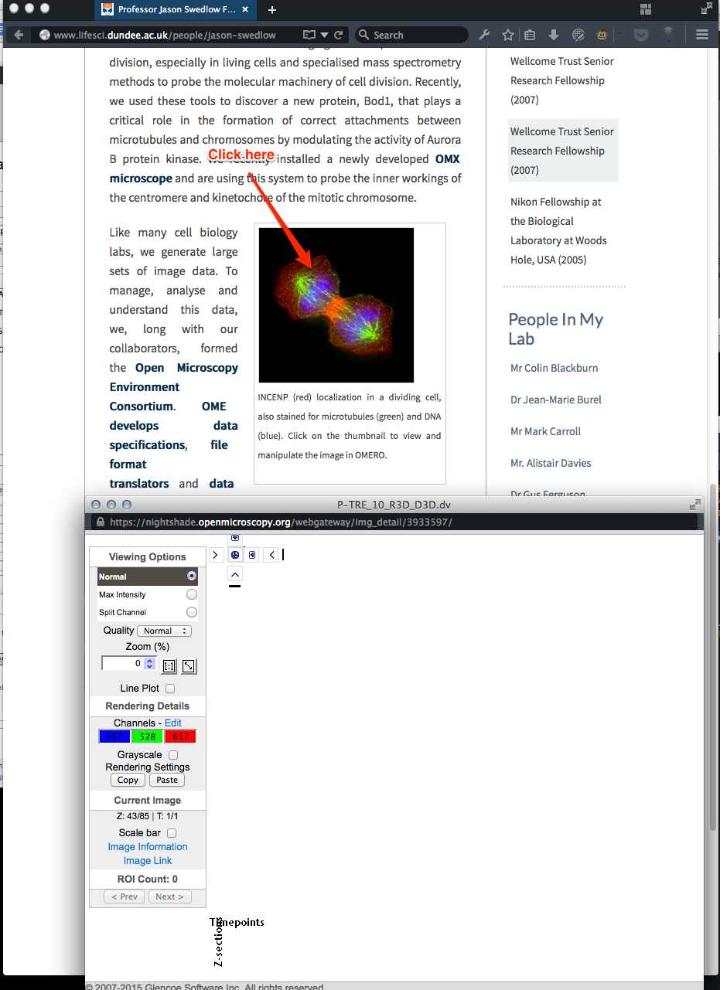
Task: Click the downloads arrow icon
Action: coord(554,35)
